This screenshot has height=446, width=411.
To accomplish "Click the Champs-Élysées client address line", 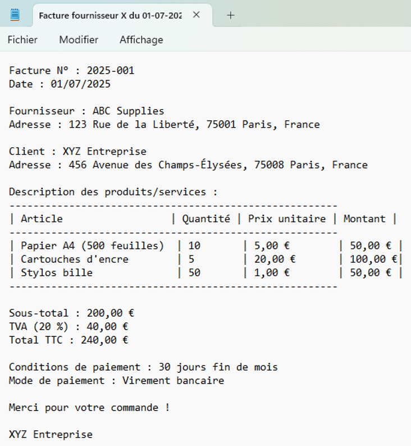I will [188, 165].
